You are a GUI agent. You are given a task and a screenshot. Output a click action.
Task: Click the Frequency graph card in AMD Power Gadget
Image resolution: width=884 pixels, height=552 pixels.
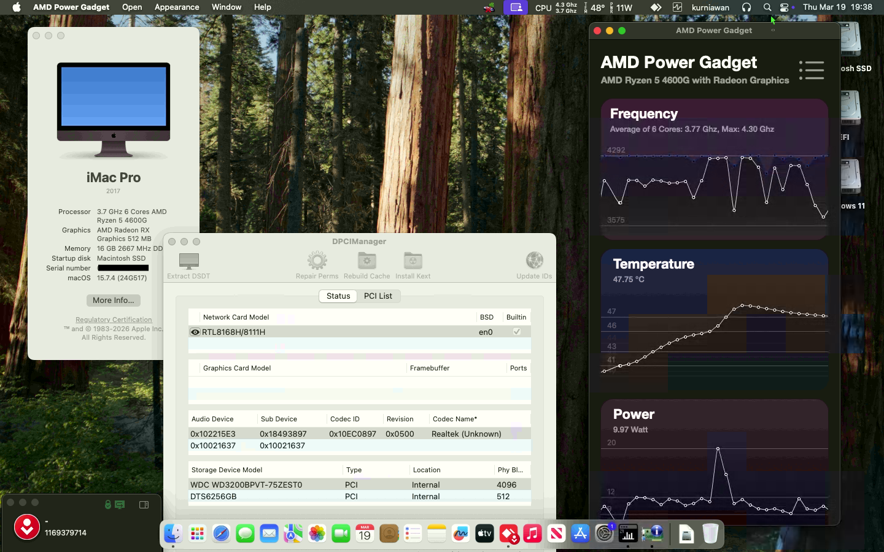click(x=715, y=169)
